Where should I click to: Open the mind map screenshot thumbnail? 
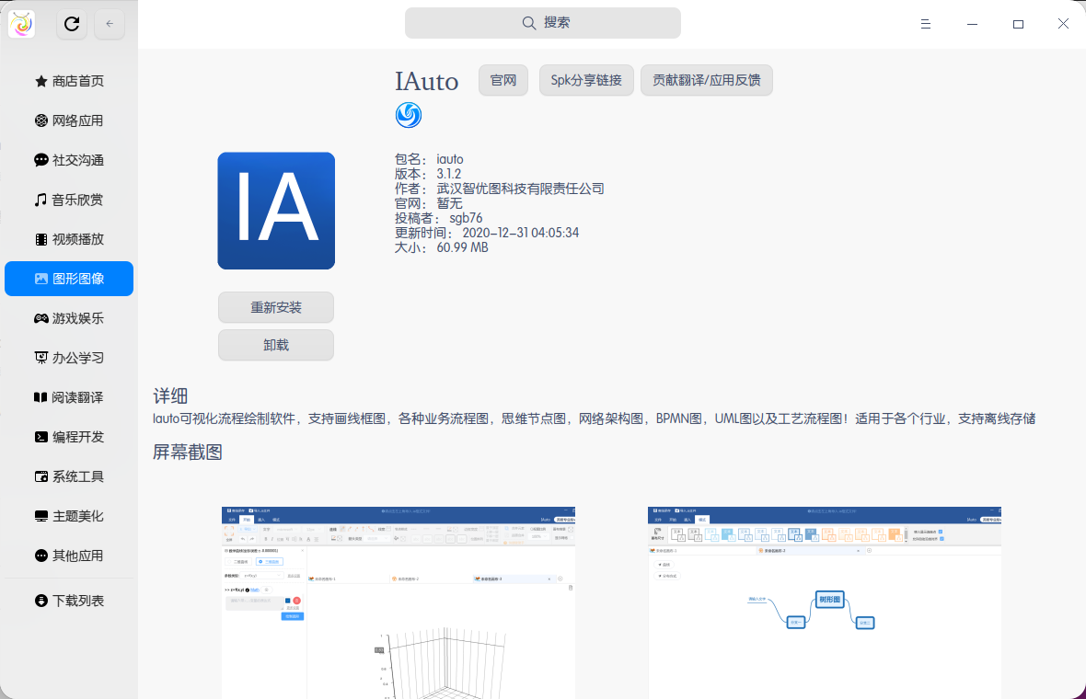(x=825, y=602)
